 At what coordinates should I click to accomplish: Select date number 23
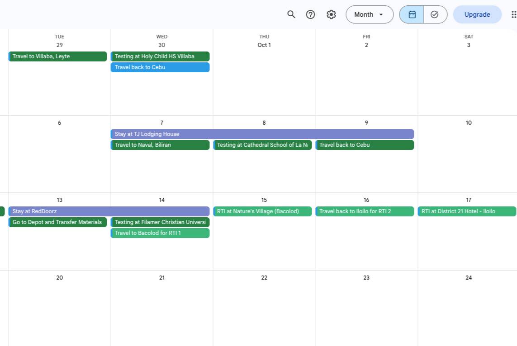(x=366, y=278)
